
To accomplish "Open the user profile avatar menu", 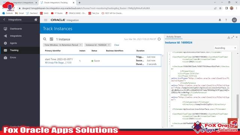I will pyautogui.click(x=234, y=20).
